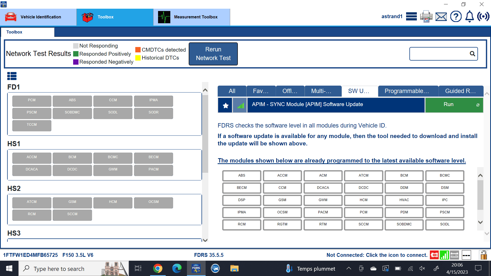This screenshot has height=276, width=491.
Task: Select the SOBDMC module in FD1
Action: click(x=72, y=113)
